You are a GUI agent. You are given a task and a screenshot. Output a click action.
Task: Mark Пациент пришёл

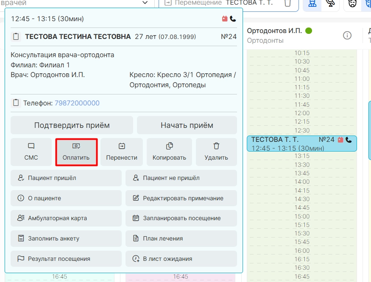click(66, 178)
